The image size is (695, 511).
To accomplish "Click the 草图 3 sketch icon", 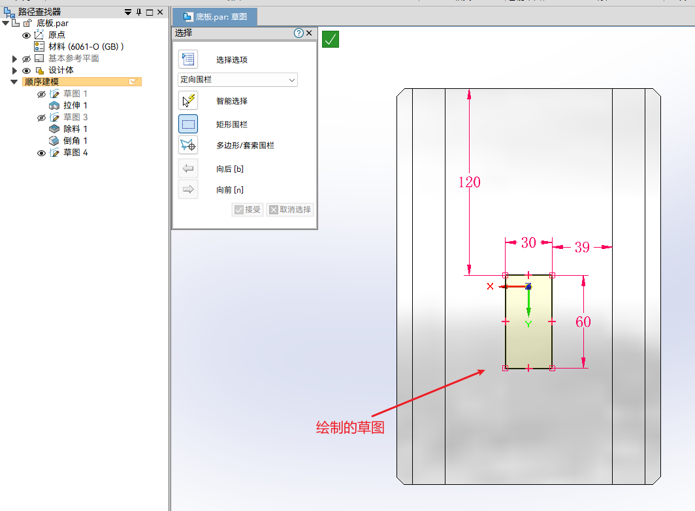I will pyautogui.click(x=54, y=117).
